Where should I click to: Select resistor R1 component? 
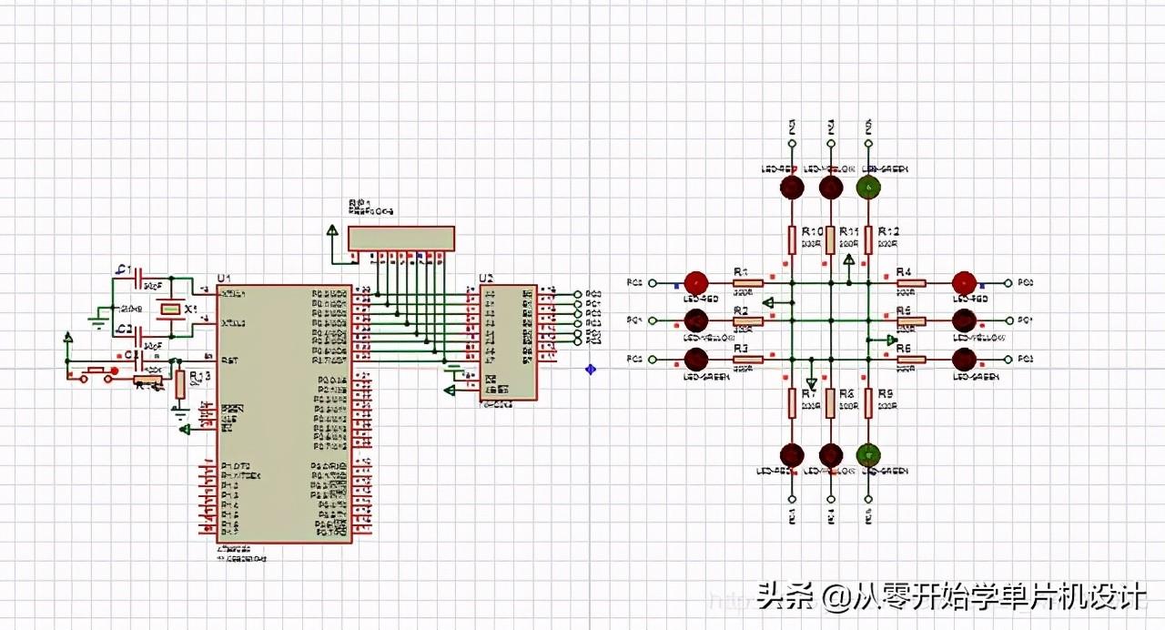[748, 282]
